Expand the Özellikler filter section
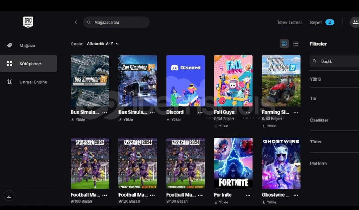359x210 pixels. [334, 120]
